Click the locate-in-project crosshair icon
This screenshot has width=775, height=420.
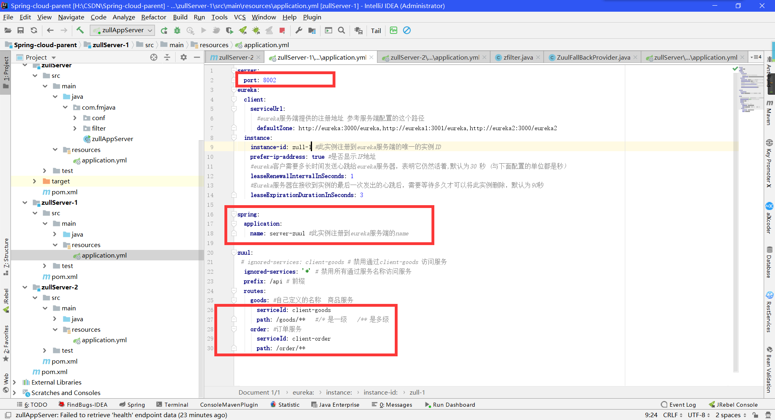click(x=154, y=57)
